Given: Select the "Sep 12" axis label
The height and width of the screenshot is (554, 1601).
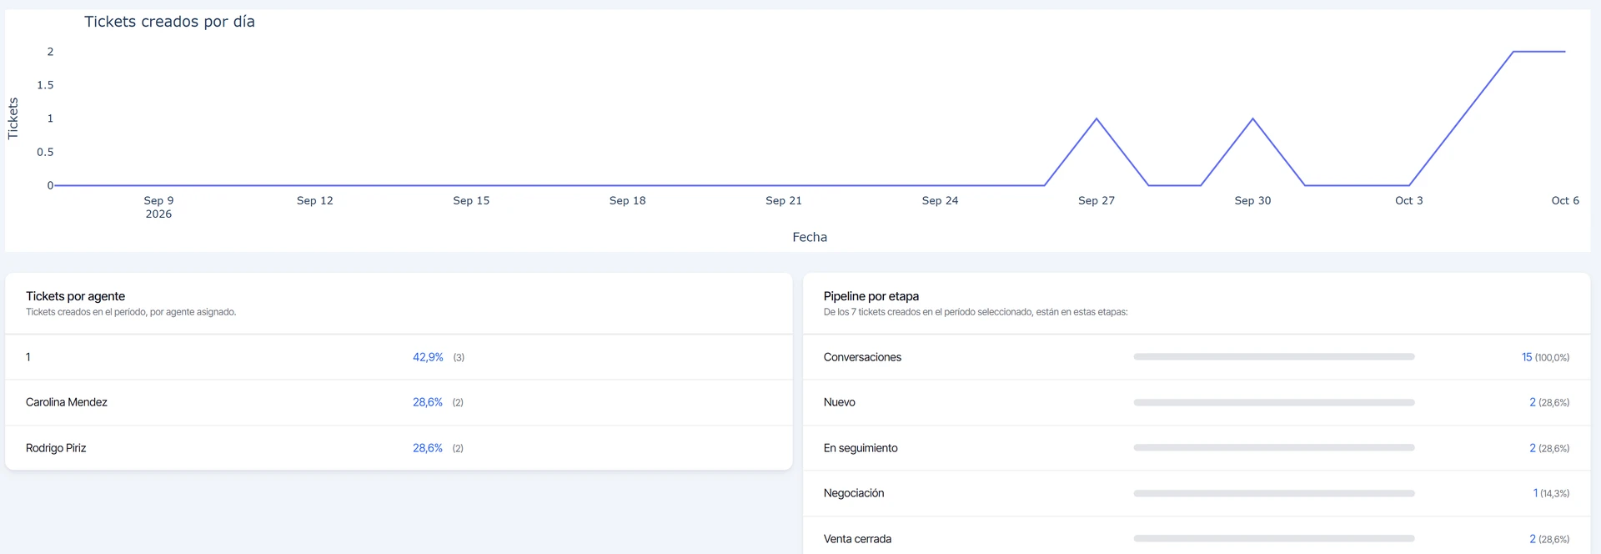Looking at the screenshot, I should coord(315,200).
